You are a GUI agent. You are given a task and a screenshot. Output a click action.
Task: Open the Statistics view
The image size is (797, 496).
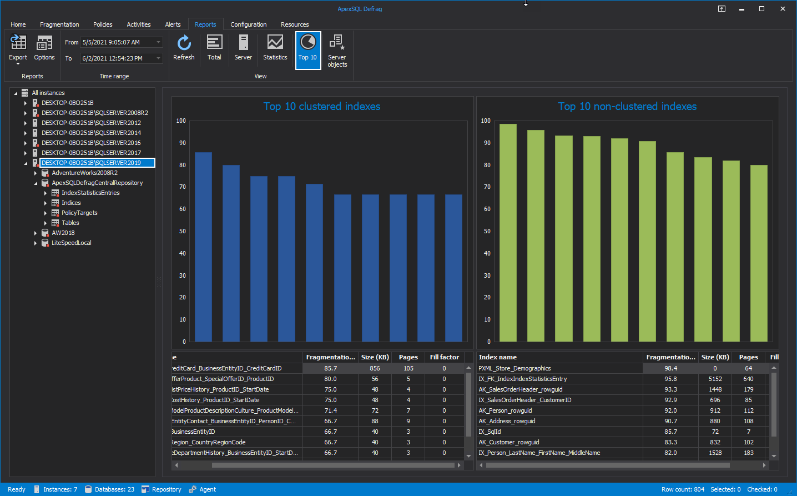[x=275, y=48]
